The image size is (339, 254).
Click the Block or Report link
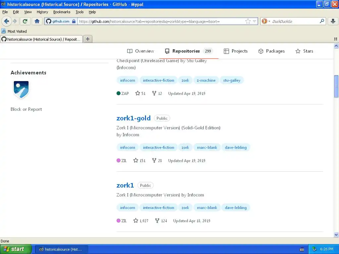pyautogui.click(x=26, y=109)
